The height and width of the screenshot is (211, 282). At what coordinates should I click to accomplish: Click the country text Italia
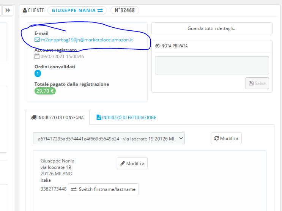pos(46,180)
